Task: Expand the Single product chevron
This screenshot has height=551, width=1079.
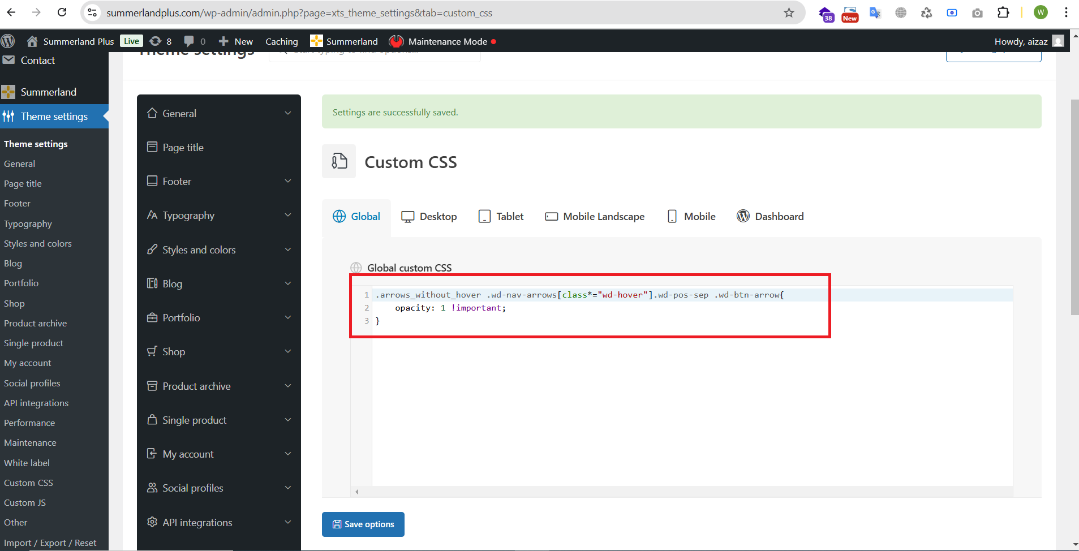Action: point(288,420)
